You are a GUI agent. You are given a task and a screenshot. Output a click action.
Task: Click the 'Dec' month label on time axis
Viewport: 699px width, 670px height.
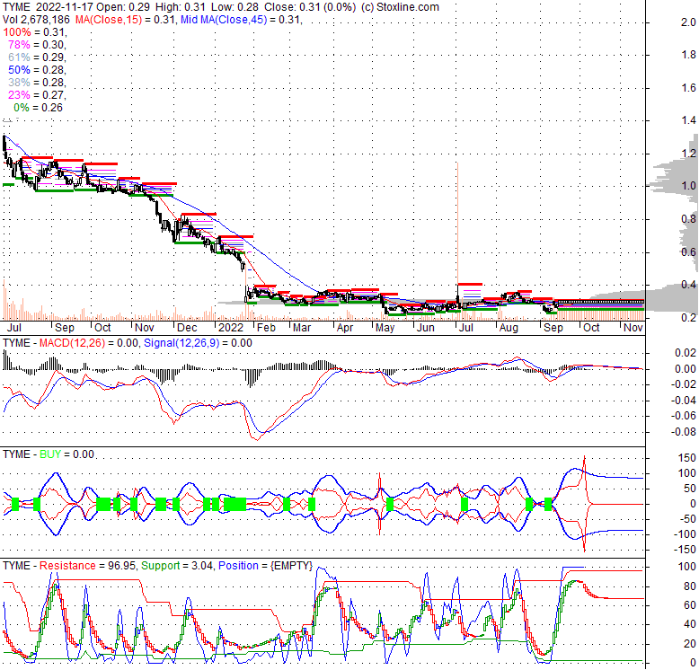pyautogui.click(x=187, y=328)
